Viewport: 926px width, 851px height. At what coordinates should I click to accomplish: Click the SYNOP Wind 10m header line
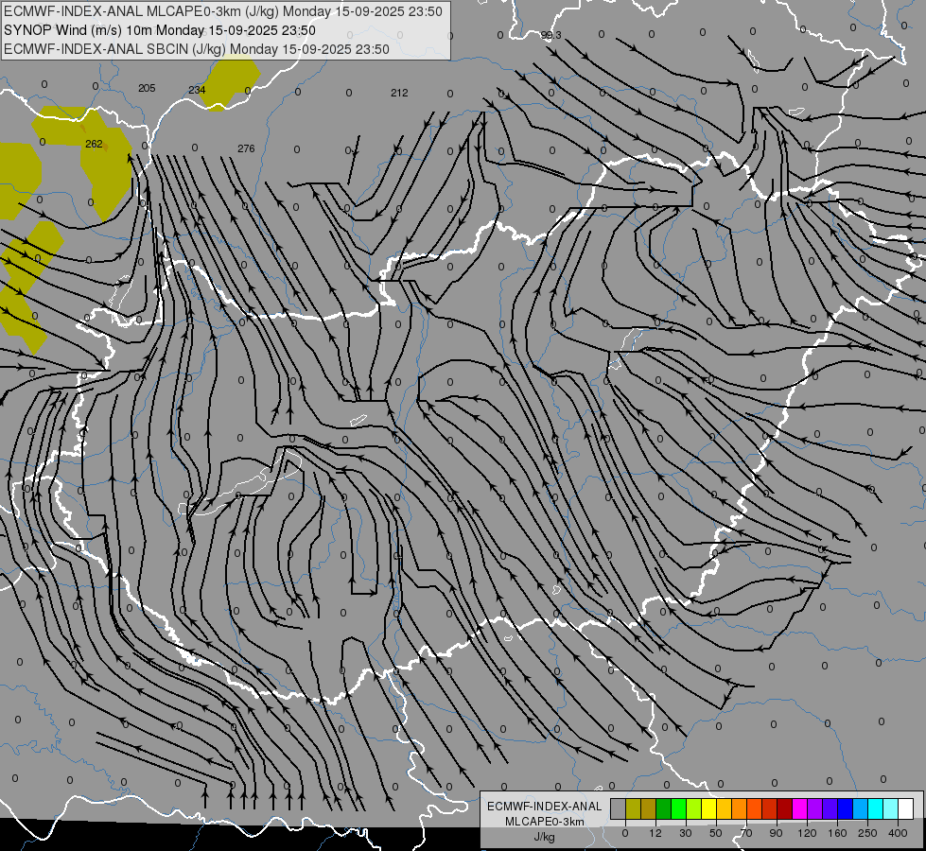click(160, 30)
